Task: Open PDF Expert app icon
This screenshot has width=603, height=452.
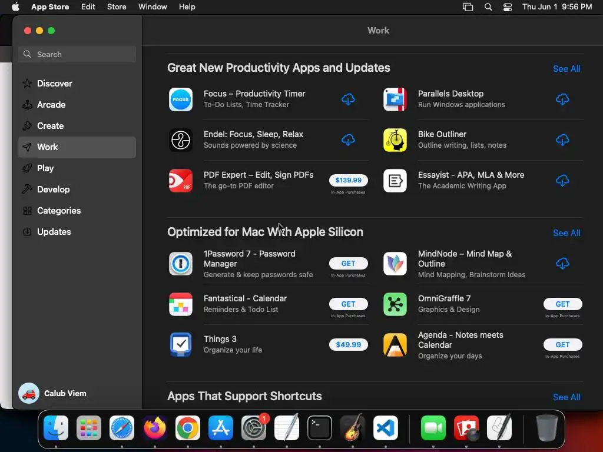Action: [x=180, y=181]
